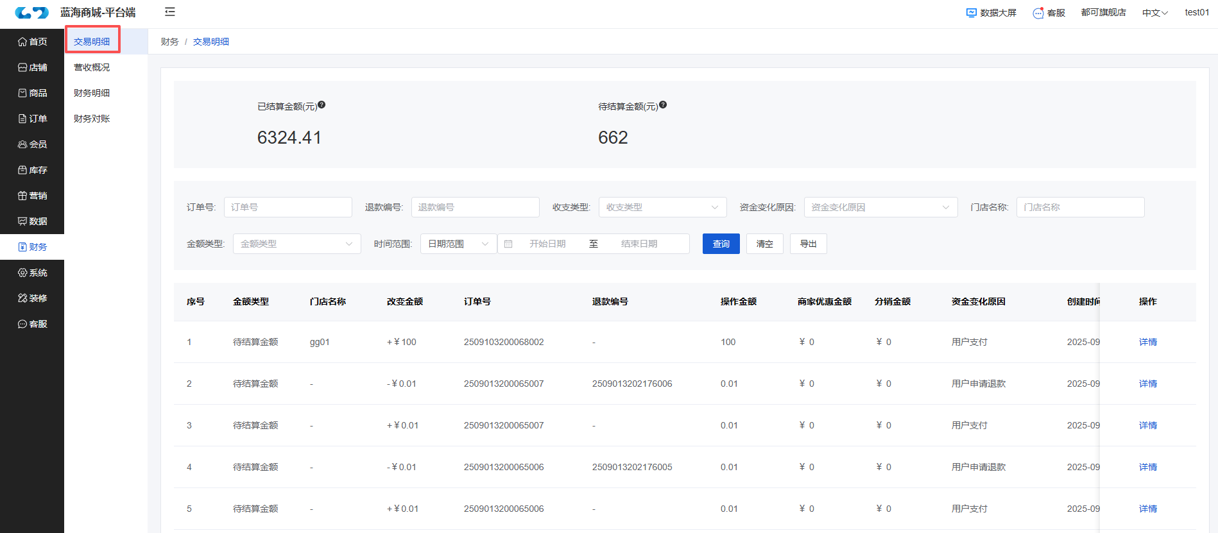The width and height of the screenshot is (1218, 533).
Task: Click the 改变金额 column header
Action: pyautogui.click(x=405, y=301)
